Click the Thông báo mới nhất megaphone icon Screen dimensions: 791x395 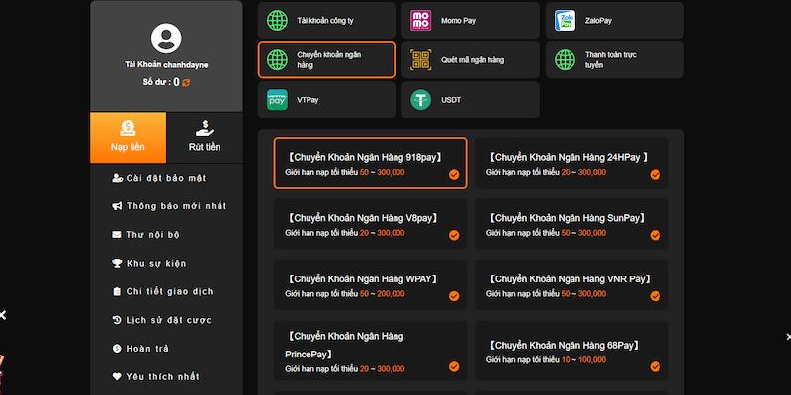click(x=117, y=206)
